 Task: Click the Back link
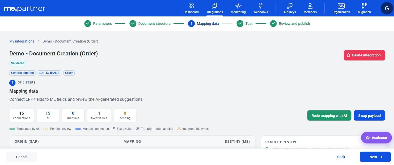click(x=341, y=157)
